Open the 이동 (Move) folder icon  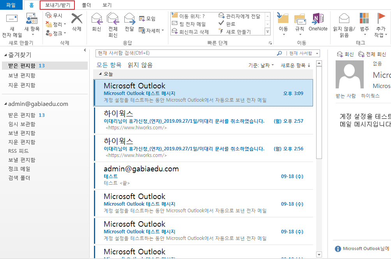coord(283,18)
